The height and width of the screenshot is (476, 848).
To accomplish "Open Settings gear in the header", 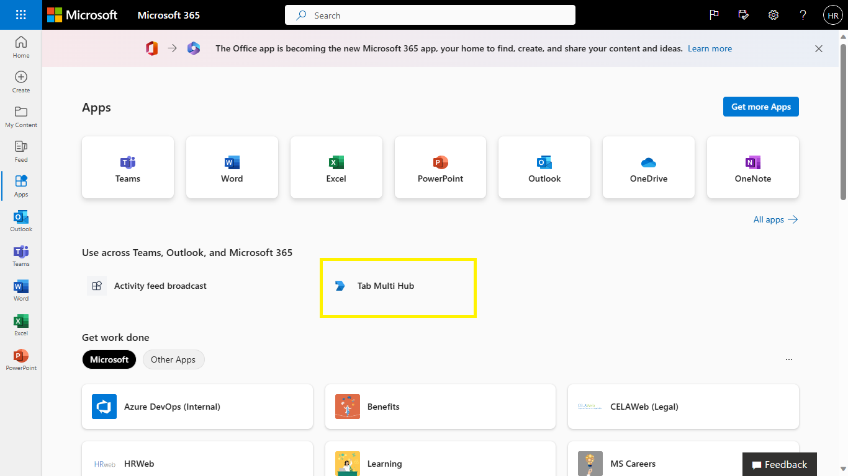I will [x=774, y=15].
